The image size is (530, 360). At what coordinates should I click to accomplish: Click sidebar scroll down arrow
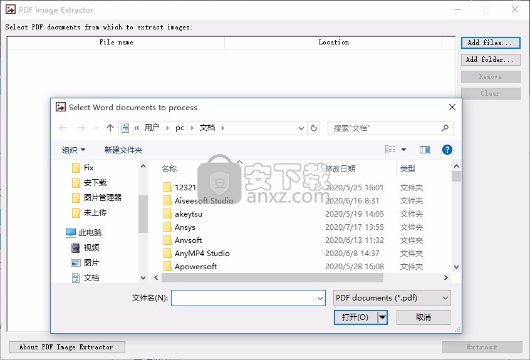click(143, 278)
